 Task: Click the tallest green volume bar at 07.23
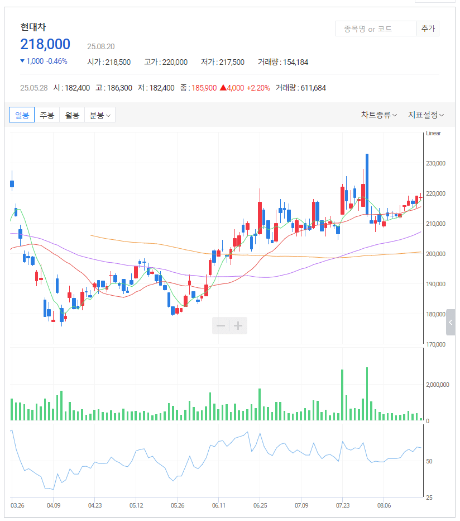point(342,395)
